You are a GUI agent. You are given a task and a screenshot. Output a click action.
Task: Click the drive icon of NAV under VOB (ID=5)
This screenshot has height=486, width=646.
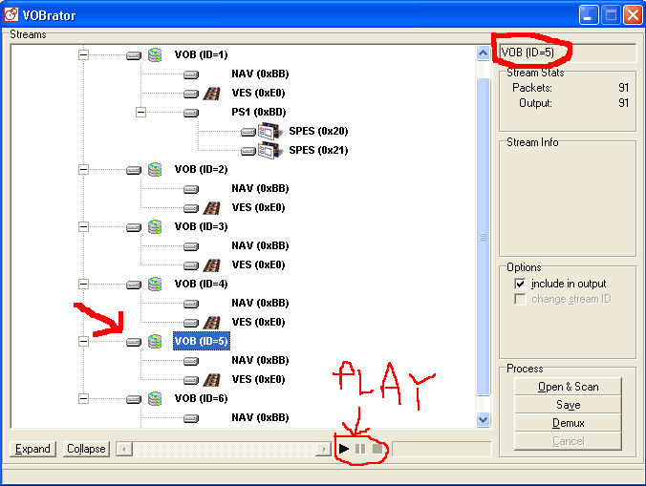[191, 361]
